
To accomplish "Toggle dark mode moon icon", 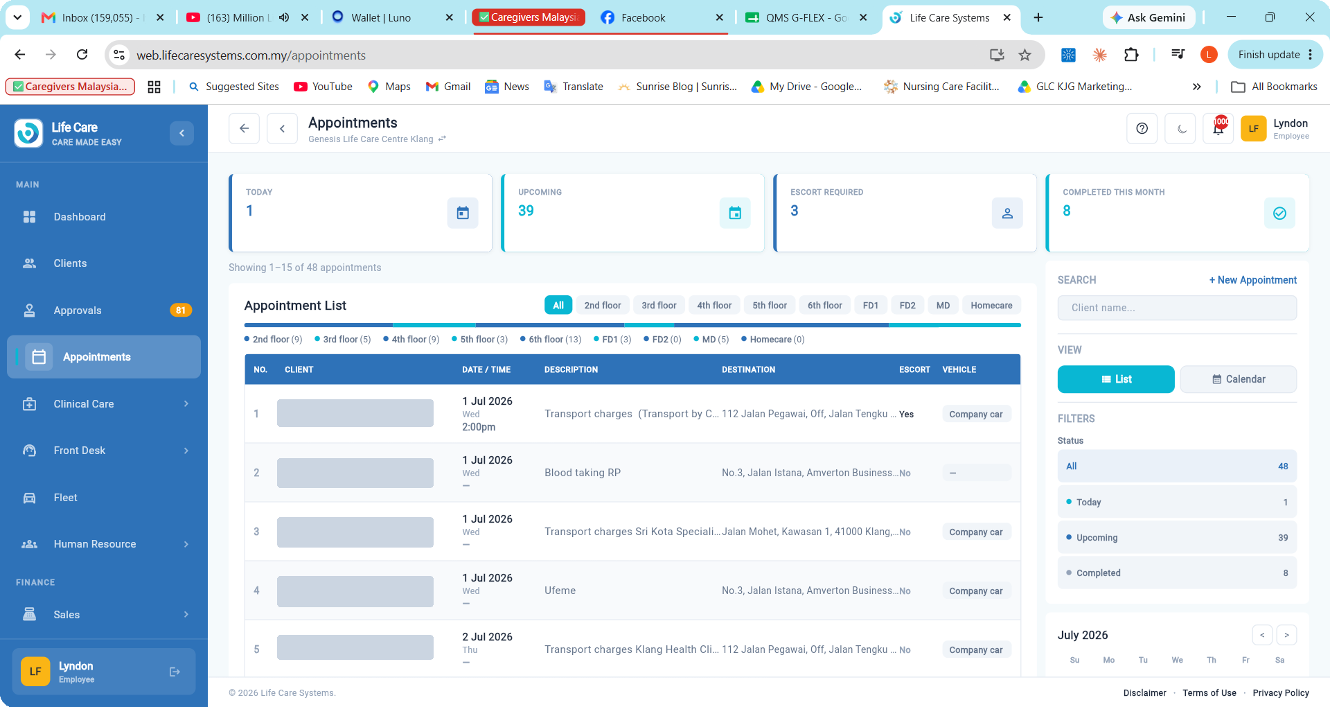I will [1180, 128].
